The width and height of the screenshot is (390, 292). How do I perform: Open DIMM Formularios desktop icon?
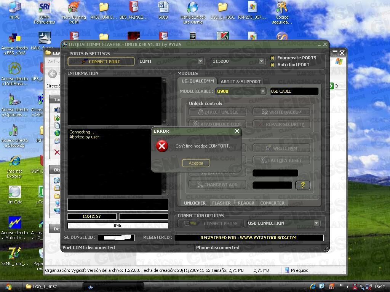44,13
